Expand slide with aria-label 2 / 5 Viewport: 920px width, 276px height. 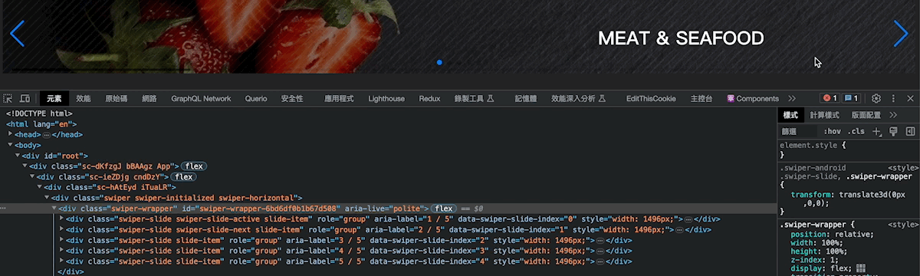pyautogui.click(x=62, y=229)
